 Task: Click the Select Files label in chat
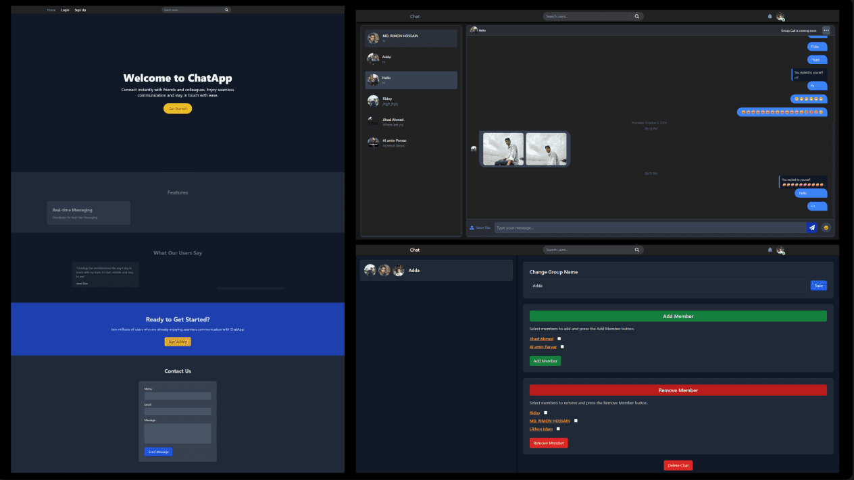(x=483, y=228)
